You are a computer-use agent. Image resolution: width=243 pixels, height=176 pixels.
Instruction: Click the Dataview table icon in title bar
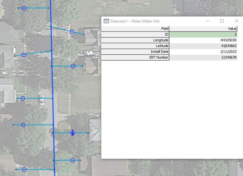click(106, 21)
